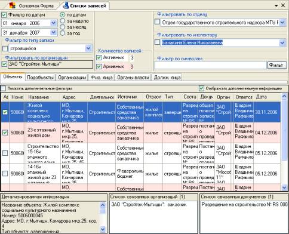This screenshot has height=234, width=289.
Task: Click the ЗАО Стройтэк-Мытищи organization field
Action: click(x=50, y=64)
